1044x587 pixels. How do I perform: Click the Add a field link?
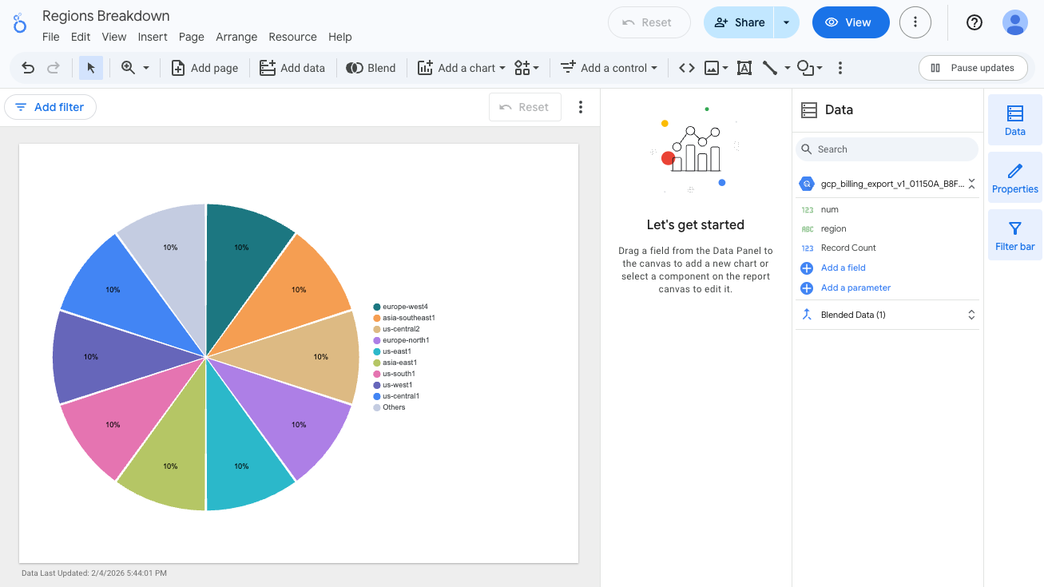click(843, 268)
